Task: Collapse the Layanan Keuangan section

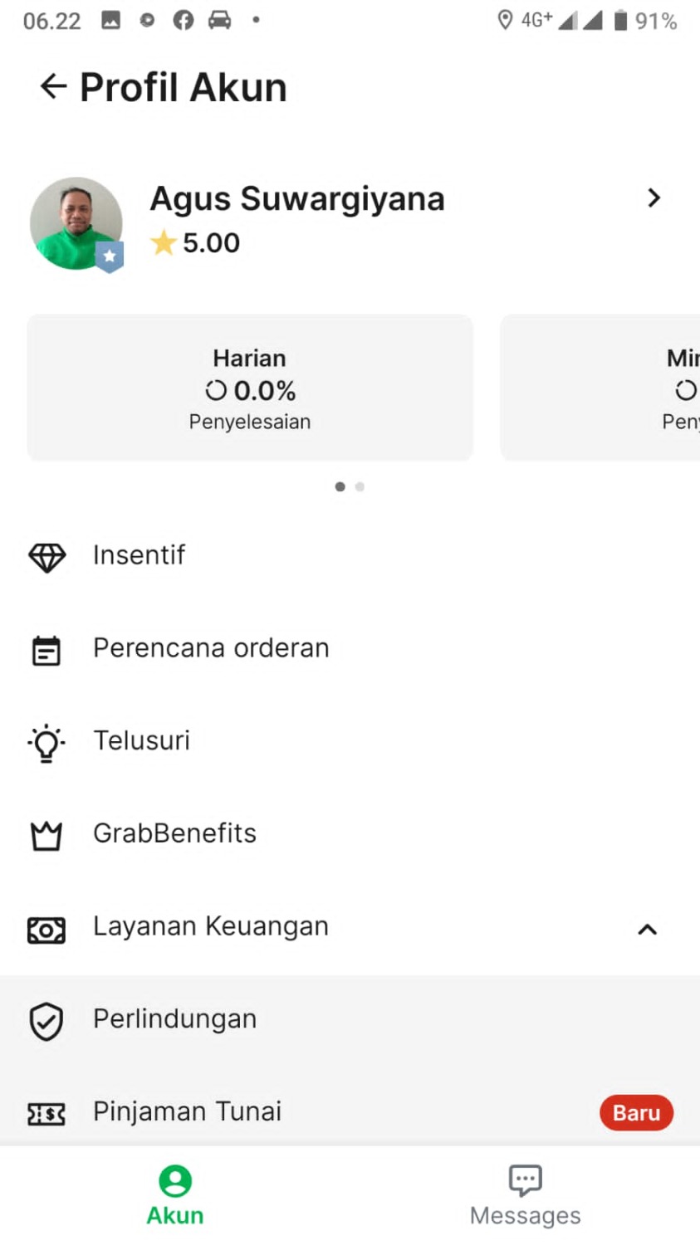Action: tap(647, 930)
